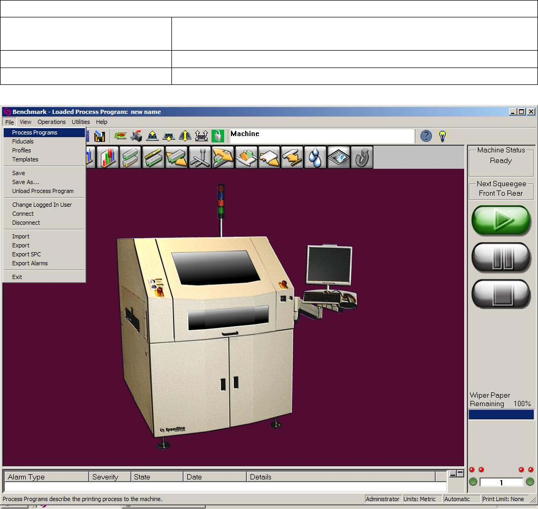The width and height of the screenshot is (538, 509).
Task: Click the Severity column header in the alarm list
Action: pos(105,477)
